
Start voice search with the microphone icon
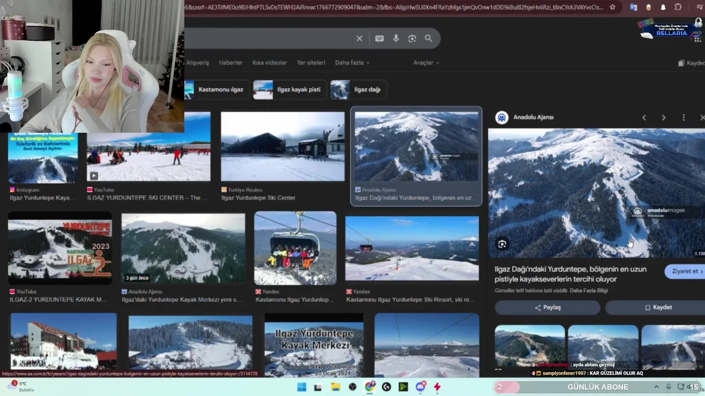(x=395, y=38)
